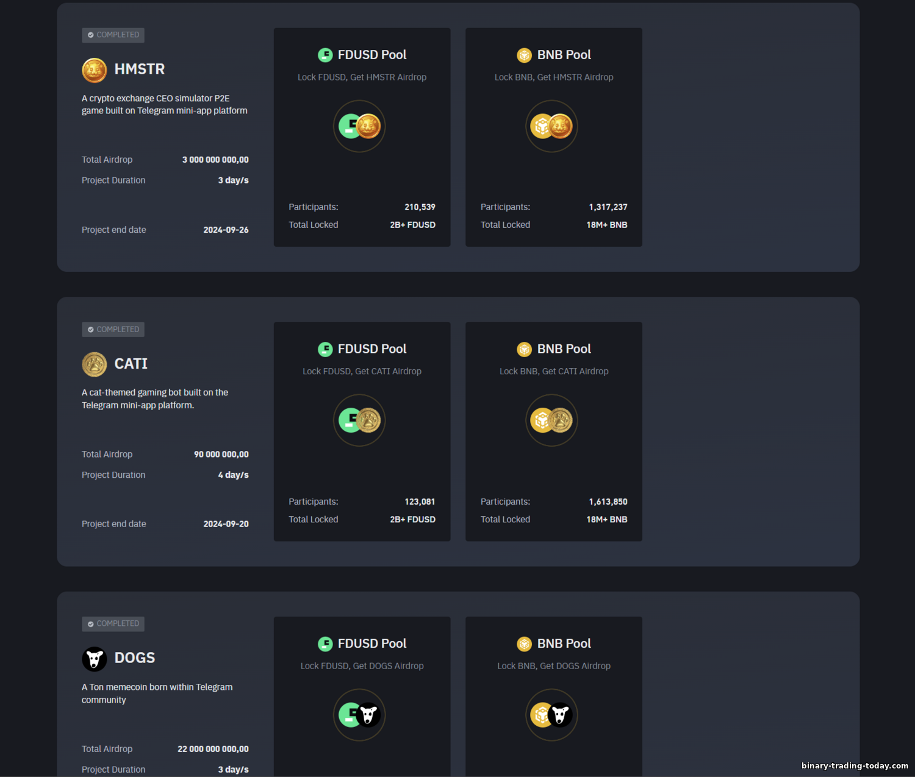Viewport: 915px width, 777px height.
Task: Click FDUSD icon in DOGS FDUSD Pool title
Action: pyautogui.click(x=325, y=644)
